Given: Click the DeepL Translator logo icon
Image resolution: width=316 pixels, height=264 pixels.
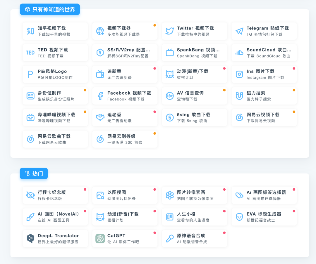Looking at the screenshot, I should pyautogui.click(x=30, y=238).
